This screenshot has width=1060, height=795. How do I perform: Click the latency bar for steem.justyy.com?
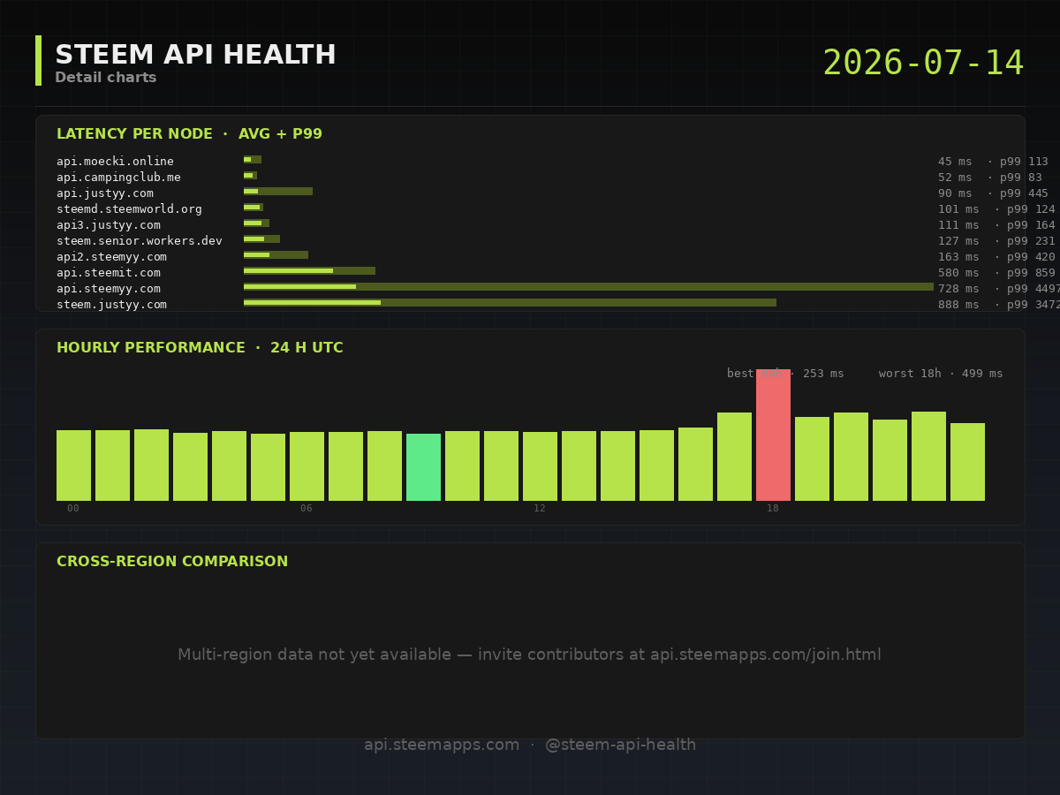point(510,303)
